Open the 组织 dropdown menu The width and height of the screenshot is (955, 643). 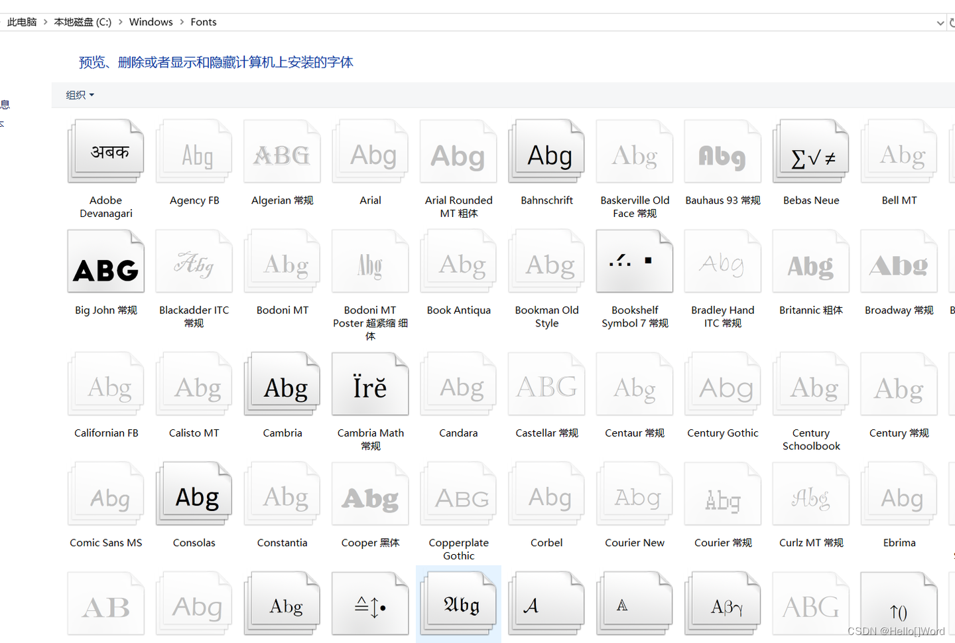(80, 95)
